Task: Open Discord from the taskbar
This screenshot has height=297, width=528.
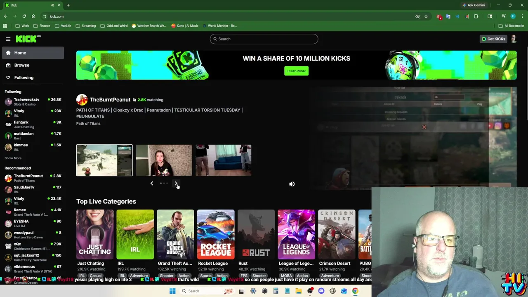Action: click(x=321, y=291)
